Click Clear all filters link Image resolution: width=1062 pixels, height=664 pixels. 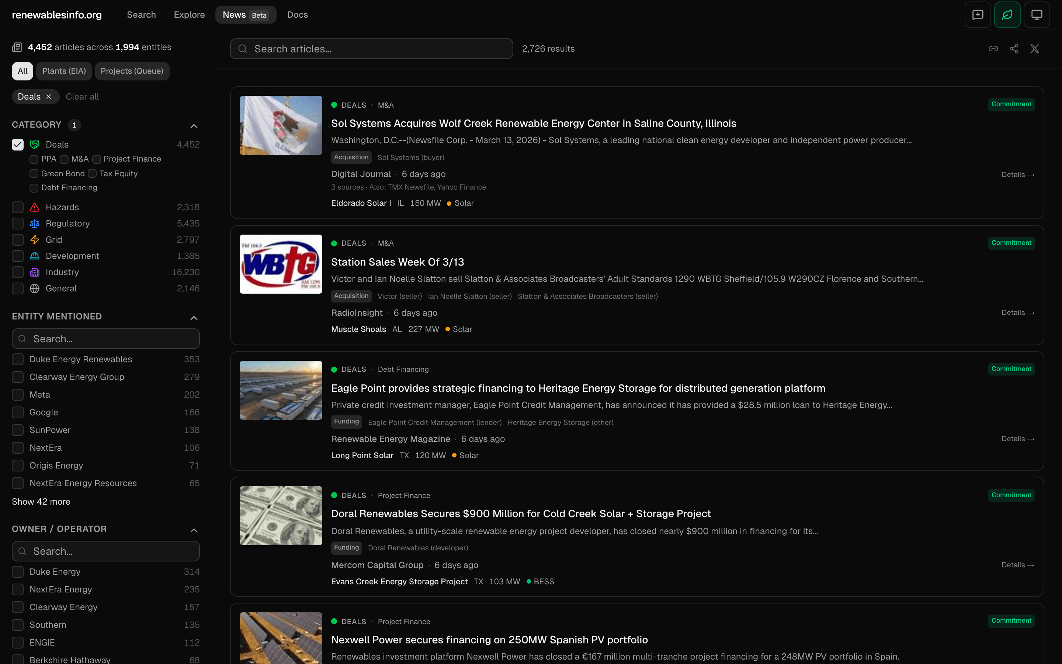coord(82,97)
